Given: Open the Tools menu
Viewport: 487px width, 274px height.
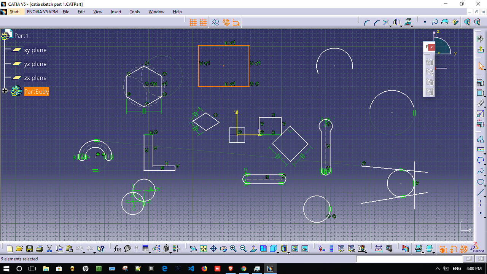Looking at the screenshot, I should pyautogui.click(x=135, y=12).
